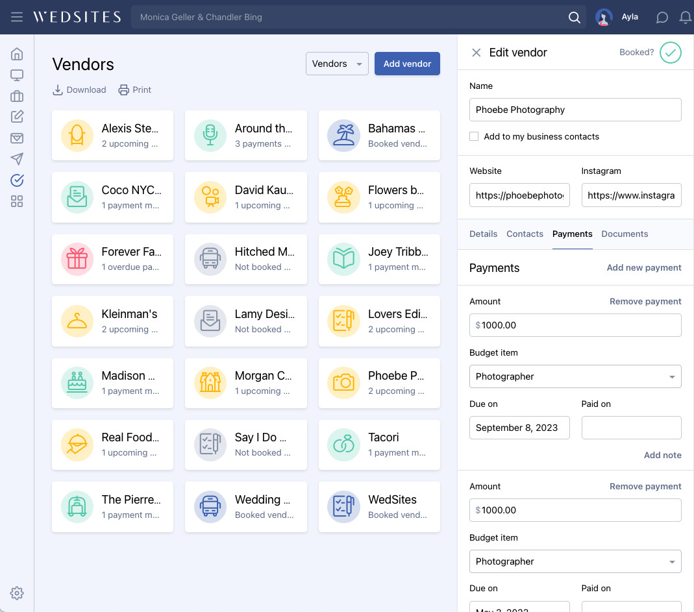Switch to the Contacts tab

(525, 234)
